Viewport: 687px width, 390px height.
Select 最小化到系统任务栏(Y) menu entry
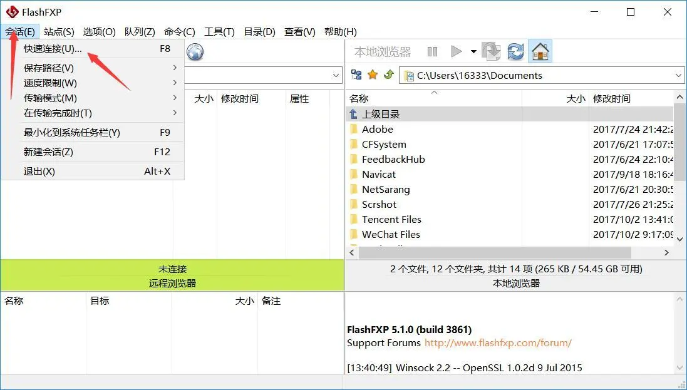coord(93,132)
